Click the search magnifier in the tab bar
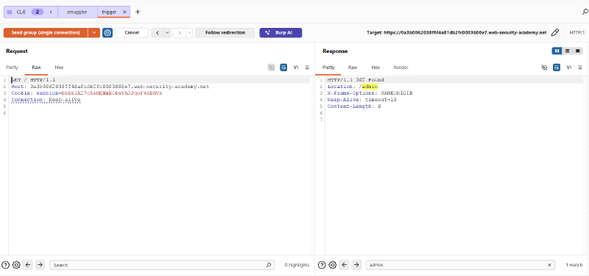Image resolution: width=589 pixels, height=276 pixels. 585,12
